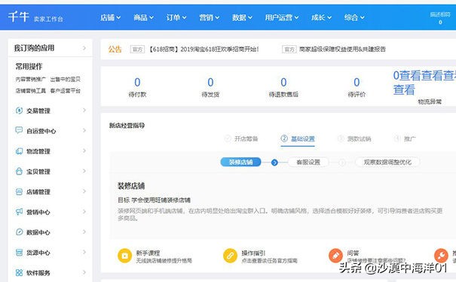The width and height of the screenshot is (456, 282).
Task: Select the 装修店铺 step pill
Action: 240,162
